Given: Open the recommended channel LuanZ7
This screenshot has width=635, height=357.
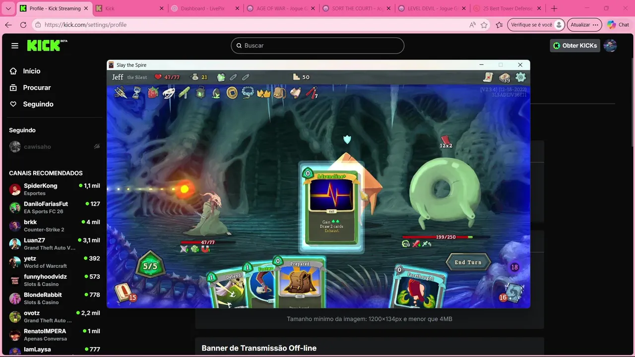Looking at the screenshot, I should pyautogui.click(x=55, y=243).
